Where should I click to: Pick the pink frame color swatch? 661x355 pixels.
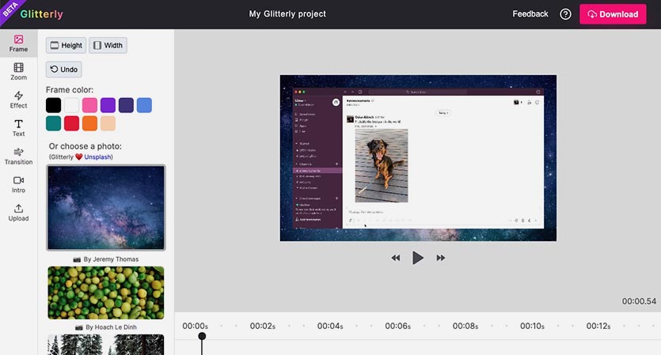(x=89, y=105)
